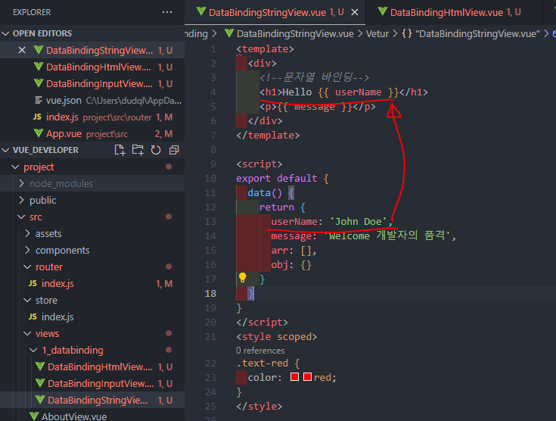Refresh the Explorer file tree

pos(156,150)
